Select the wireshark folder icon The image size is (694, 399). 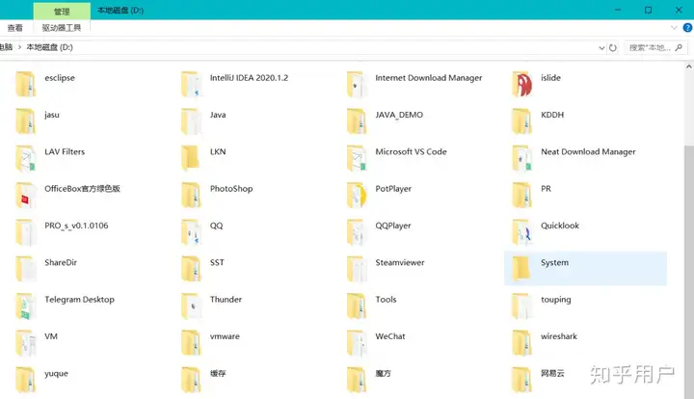(522, 343)
